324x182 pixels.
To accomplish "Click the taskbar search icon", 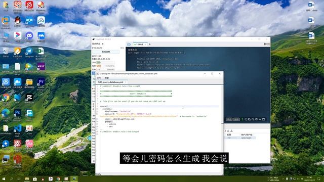I will tap(11, 178).
